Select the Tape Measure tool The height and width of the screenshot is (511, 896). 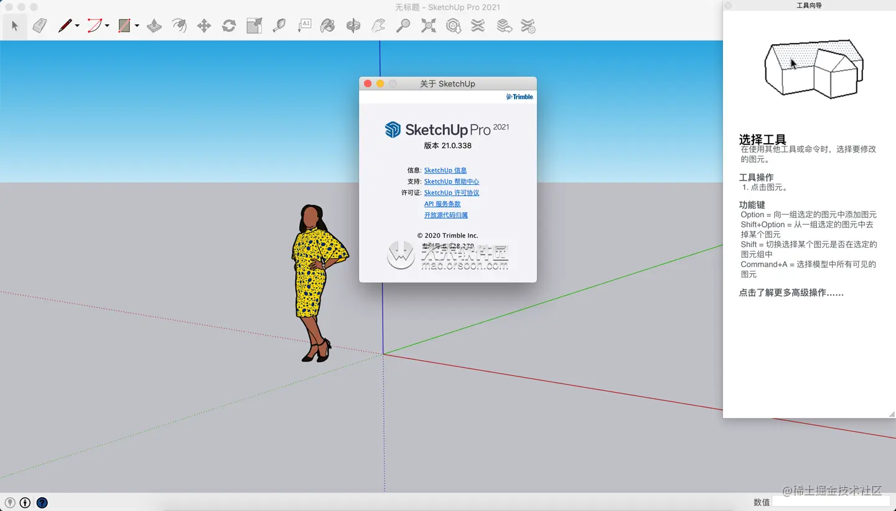click(x=279, y=26)
